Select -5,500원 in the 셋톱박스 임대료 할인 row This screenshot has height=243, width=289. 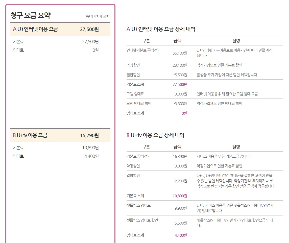[180, 223]
